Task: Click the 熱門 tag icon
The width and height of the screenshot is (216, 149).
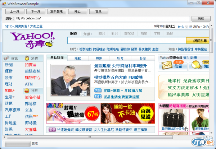Action: [98, 97]
